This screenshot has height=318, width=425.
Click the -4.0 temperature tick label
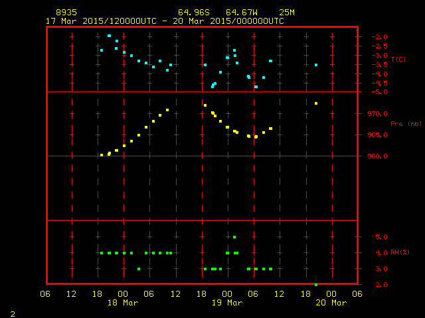(379, 74)
